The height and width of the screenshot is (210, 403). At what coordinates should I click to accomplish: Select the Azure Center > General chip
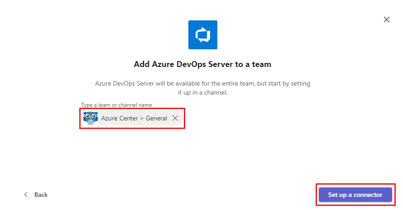tap(134, 119)
